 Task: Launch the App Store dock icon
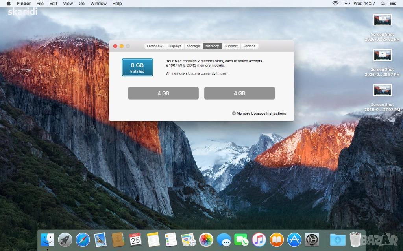(294, 239)
